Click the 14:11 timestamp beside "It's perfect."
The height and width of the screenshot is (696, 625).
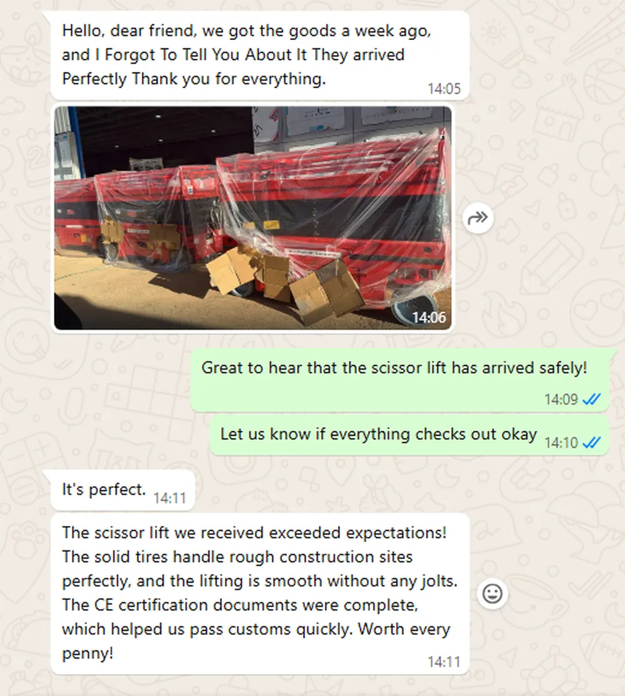[x=169, y=498]
